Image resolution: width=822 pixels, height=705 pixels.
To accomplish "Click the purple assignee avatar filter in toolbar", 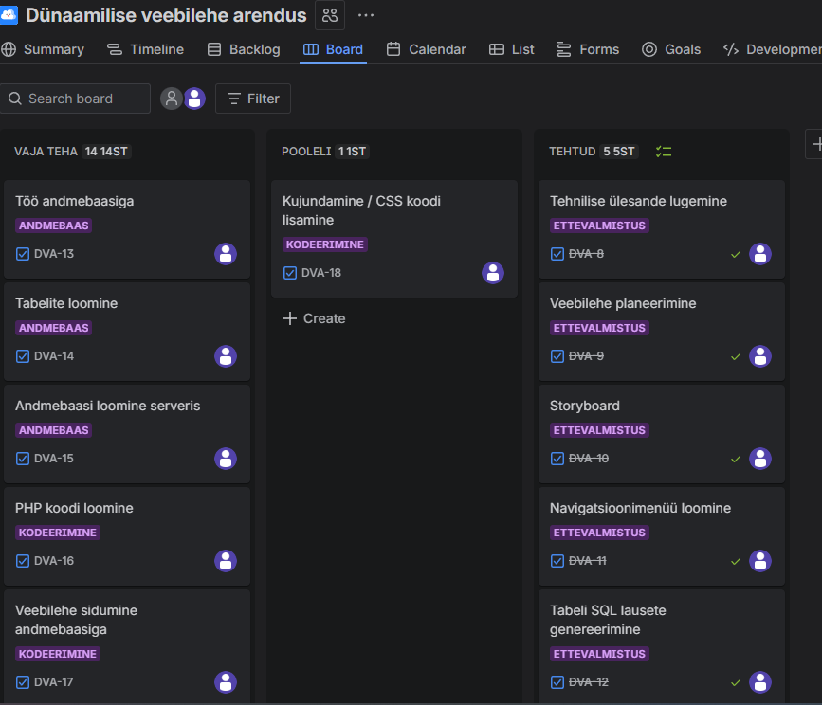I will pos(194,99).
